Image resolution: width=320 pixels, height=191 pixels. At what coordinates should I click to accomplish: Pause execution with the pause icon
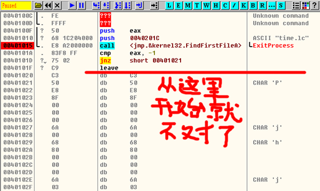coord(81,6)
